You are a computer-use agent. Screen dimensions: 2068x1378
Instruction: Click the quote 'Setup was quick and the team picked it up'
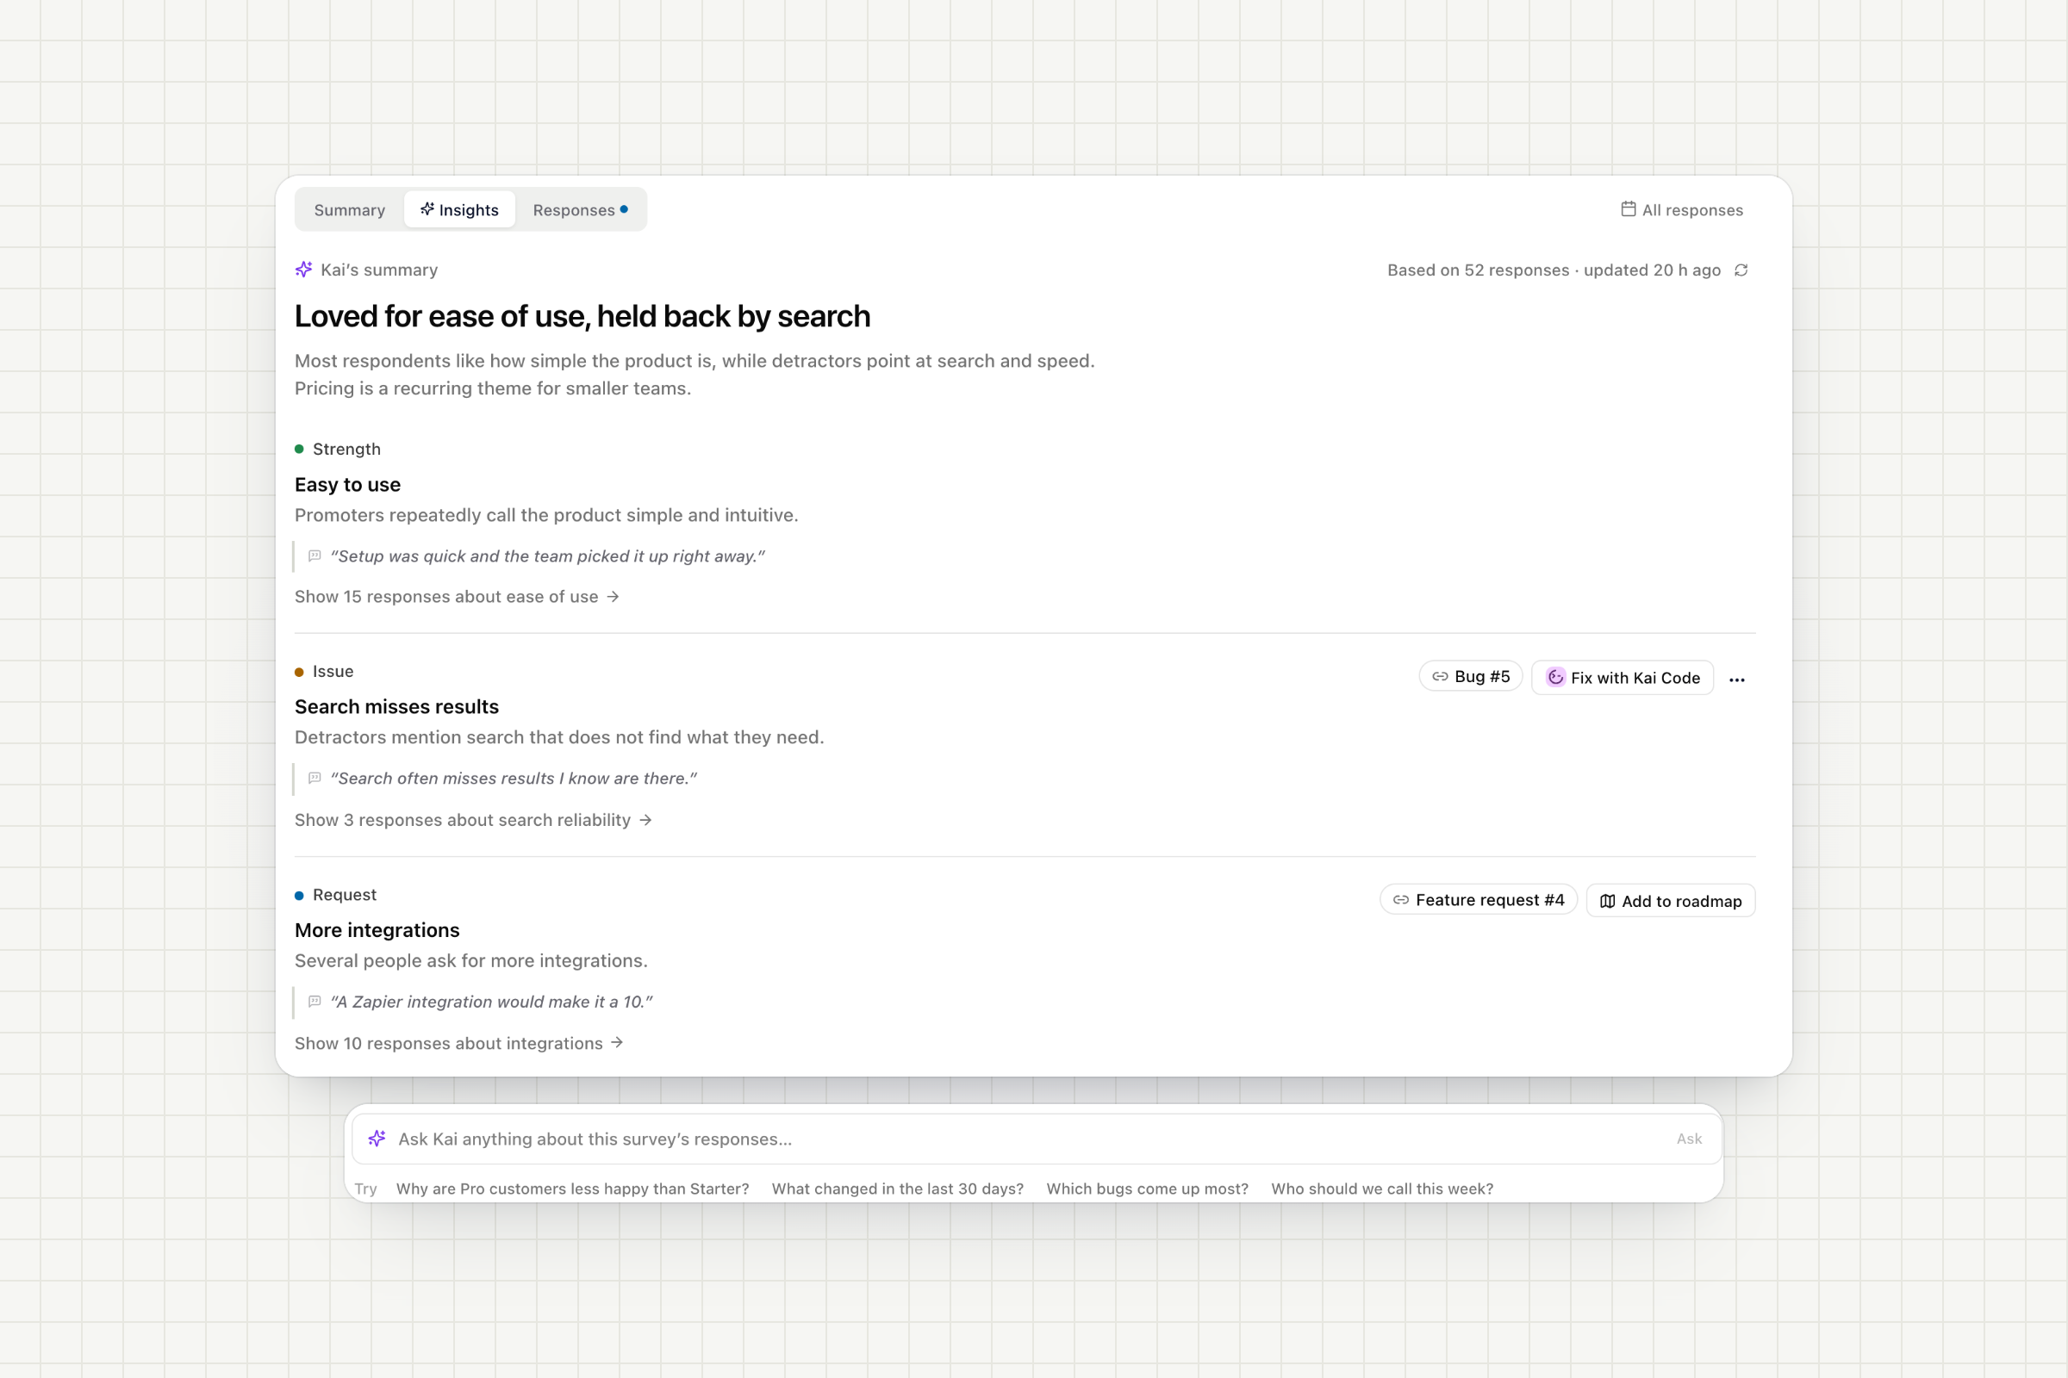coord(548,556)
